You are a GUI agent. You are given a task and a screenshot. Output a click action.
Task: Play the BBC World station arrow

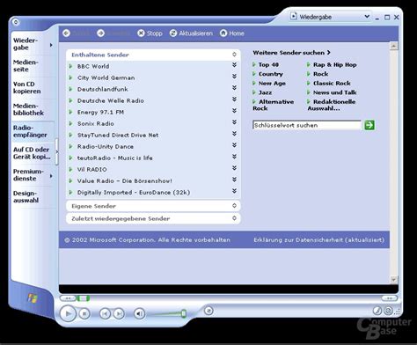(x=70, y=66)
